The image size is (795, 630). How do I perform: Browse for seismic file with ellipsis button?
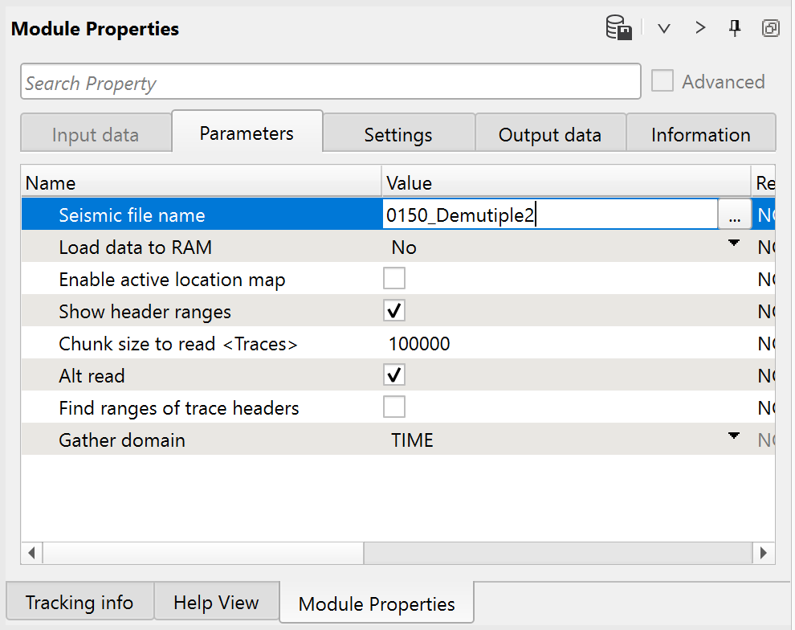tap(734, 215)
